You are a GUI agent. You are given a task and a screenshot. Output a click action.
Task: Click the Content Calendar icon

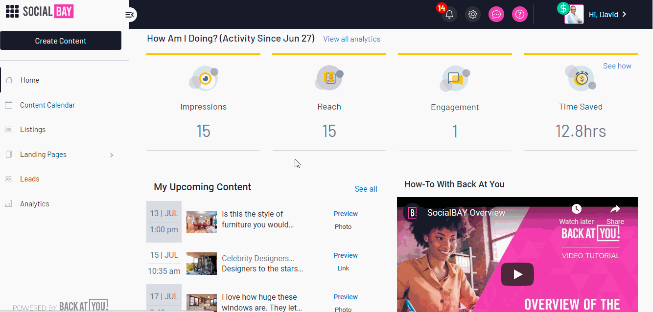tap(8, 105)
